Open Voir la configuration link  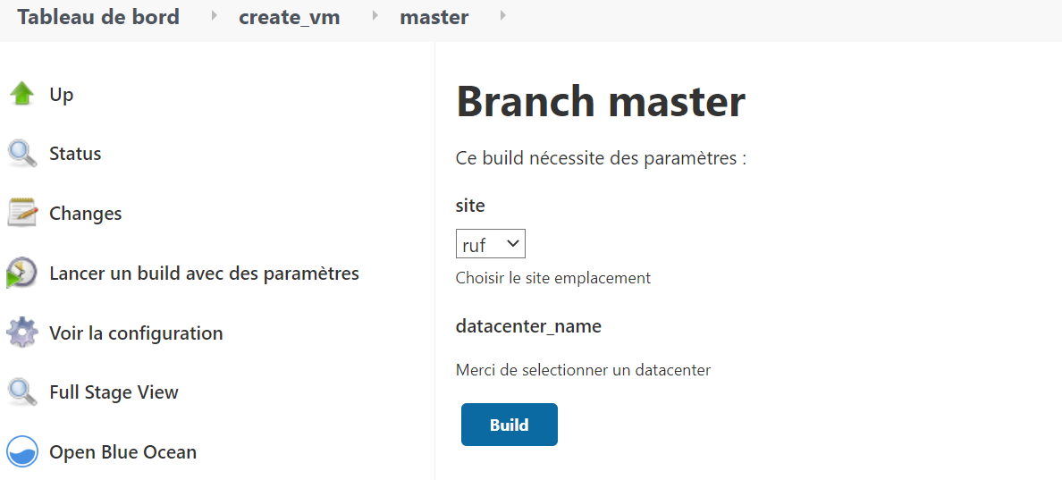(136, 333)
